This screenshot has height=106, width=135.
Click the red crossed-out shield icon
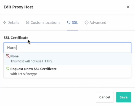[x=8, y=56]
